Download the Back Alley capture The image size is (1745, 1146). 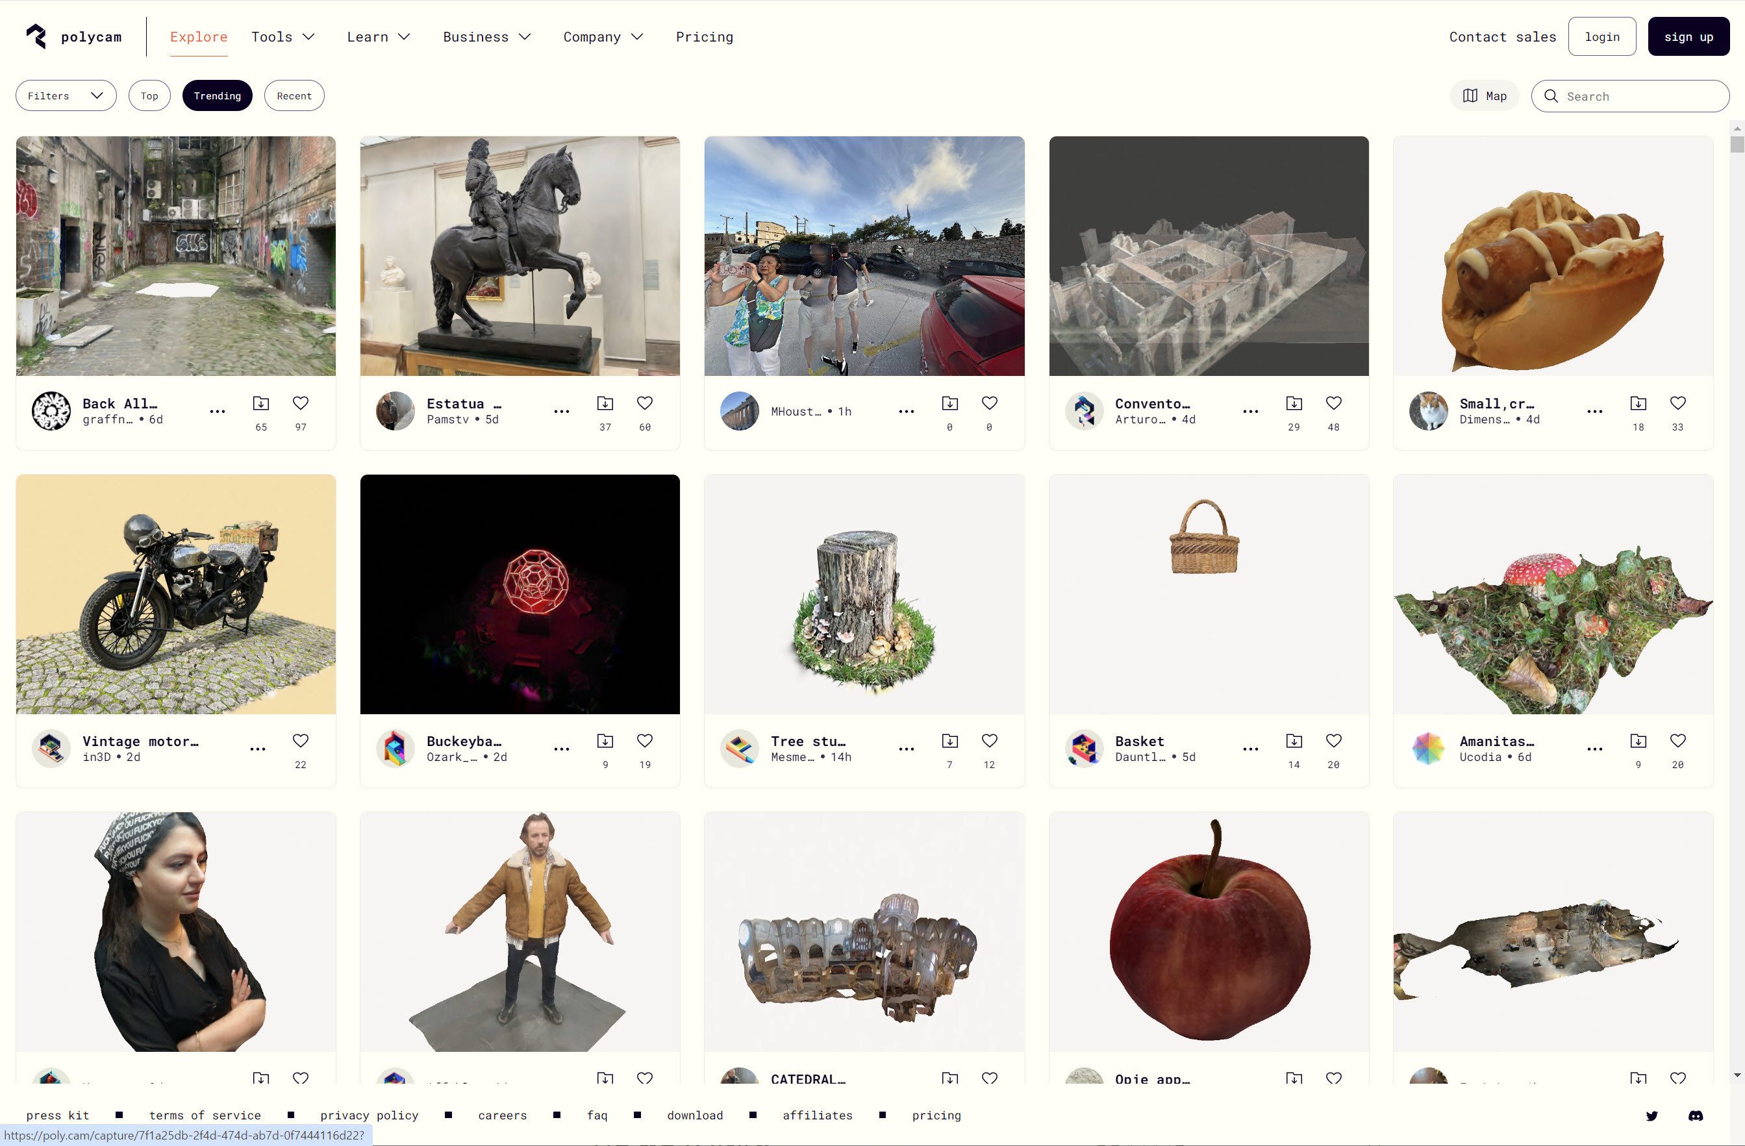(261, 403)
